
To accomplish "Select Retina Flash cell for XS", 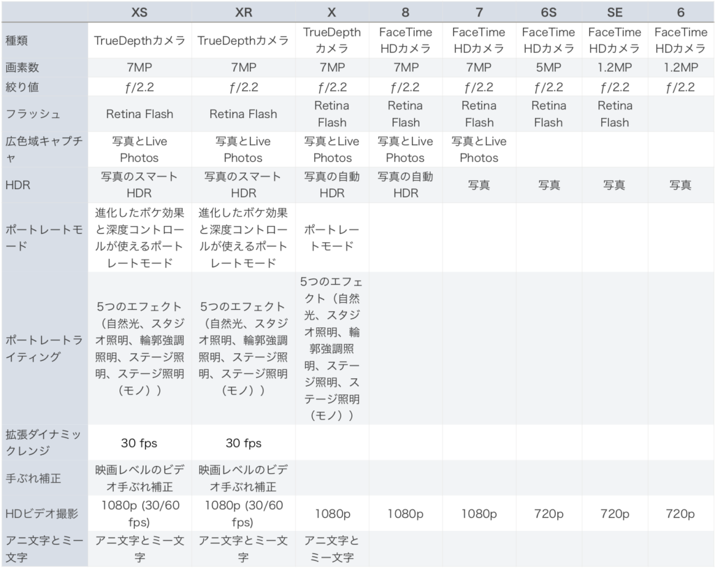I will click(140, 114).
